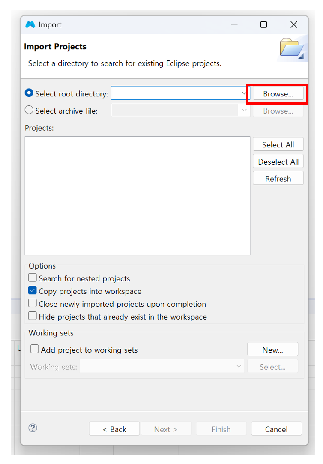
Task: Go to previous page with Back button
Action: [x=114, y=429]
